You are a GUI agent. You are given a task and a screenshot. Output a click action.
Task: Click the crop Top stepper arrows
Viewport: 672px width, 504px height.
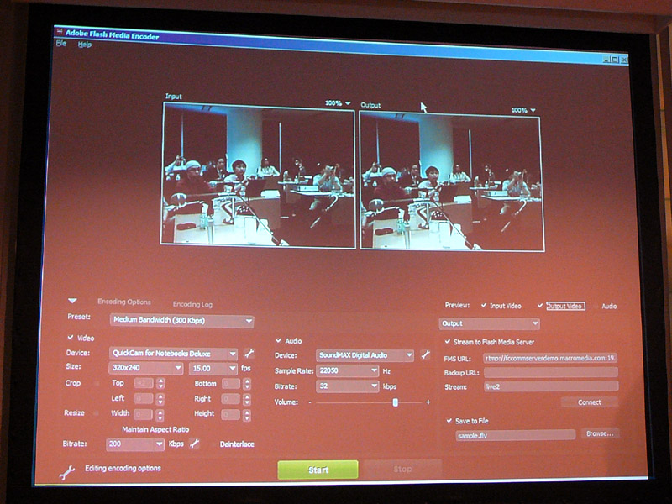click(x=160, y=383)
